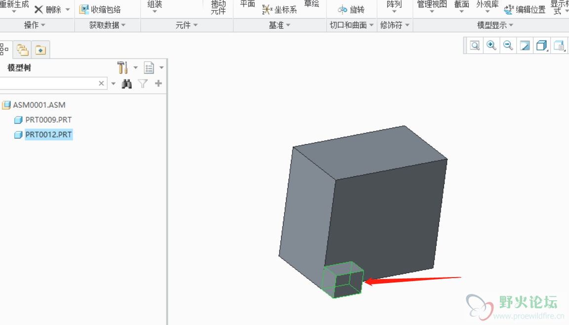Viewport: 569px width, 325px height.
Task: Open dropdown beside tree display list icon
Action: click(162, 68)
